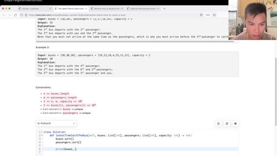Screen dimensions: 277x156
Task: Click the padlock site info icon
Action: point(26,15)
